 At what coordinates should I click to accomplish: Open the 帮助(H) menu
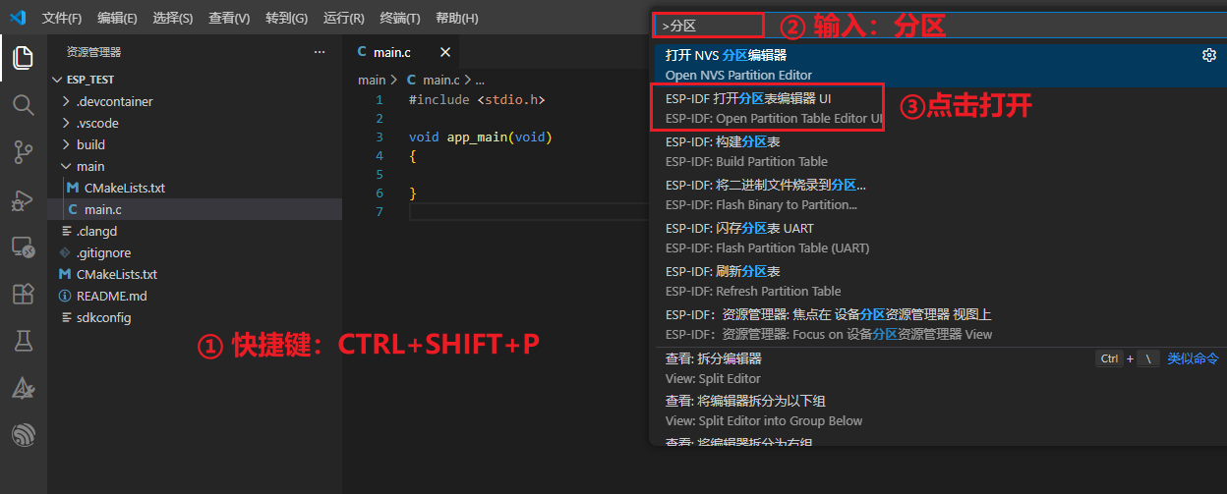click(456, 19)
